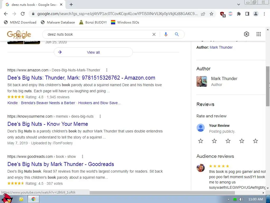Click audience reviewer's avatar image
The height and width of the screenshot is (203, 270).
pyautogui.click(x=201, y=168)
